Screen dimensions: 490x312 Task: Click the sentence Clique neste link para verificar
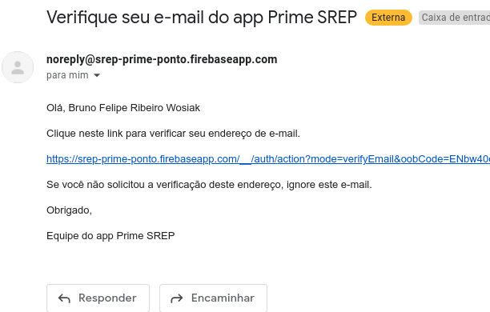173,134
